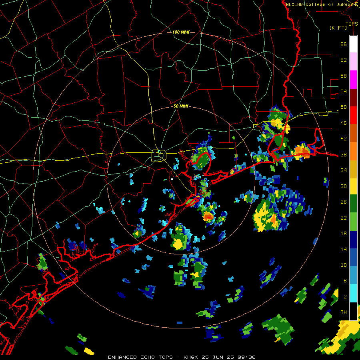Click the NEXLAB-College of DuPage label

pyautogui.click(x=320, y=4)
